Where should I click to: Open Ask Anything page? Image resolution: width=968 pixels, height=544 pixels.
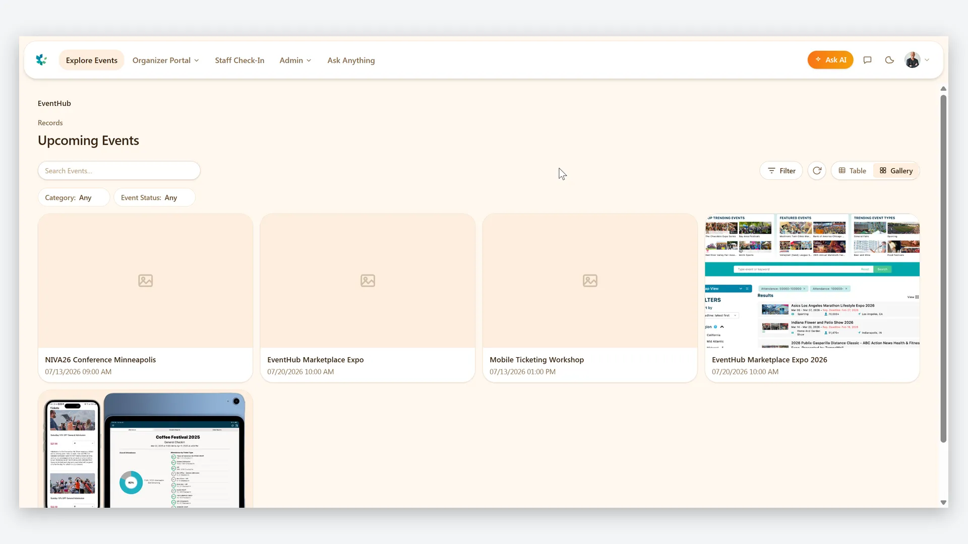coord(351,60)
